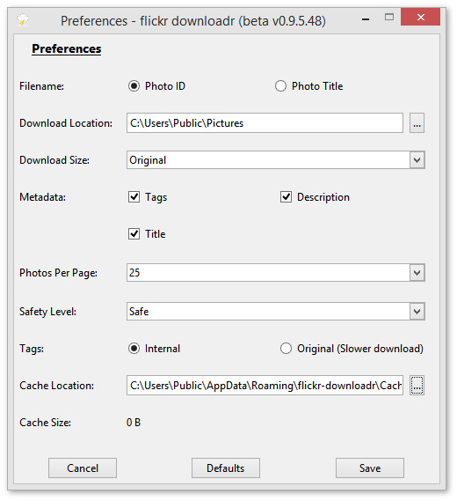This screenshot has height=501, width=457.
Task: Open the Download Size dropdown
Action: (417, 159)
